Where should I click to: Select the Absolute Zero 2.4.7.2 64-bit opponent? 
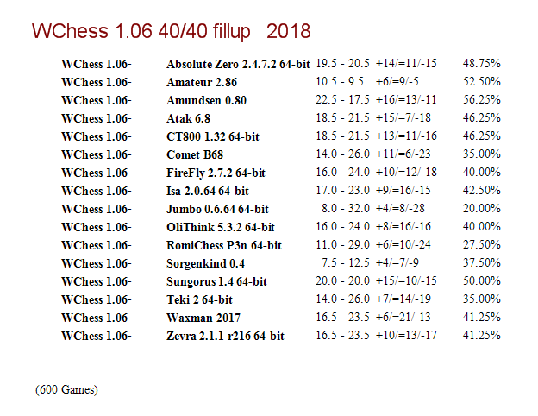click(x=238, y=64)
